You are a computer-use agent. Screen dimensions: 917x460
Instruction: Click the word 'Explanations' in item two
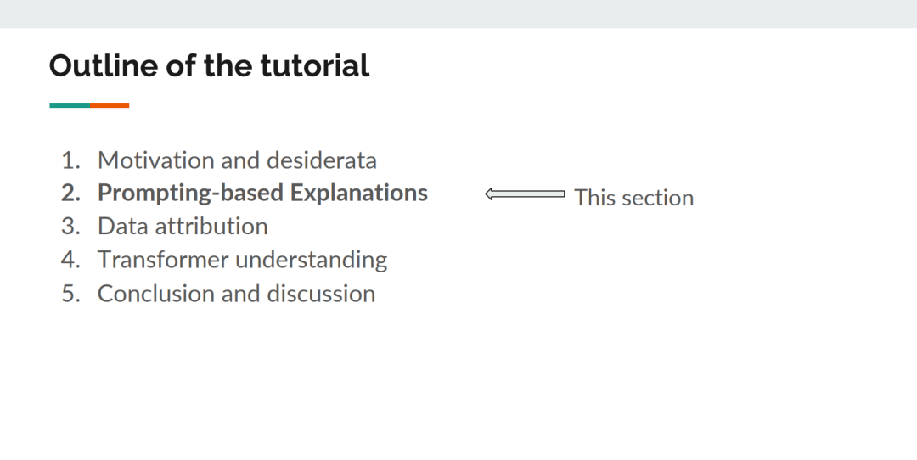pos(359,193)
